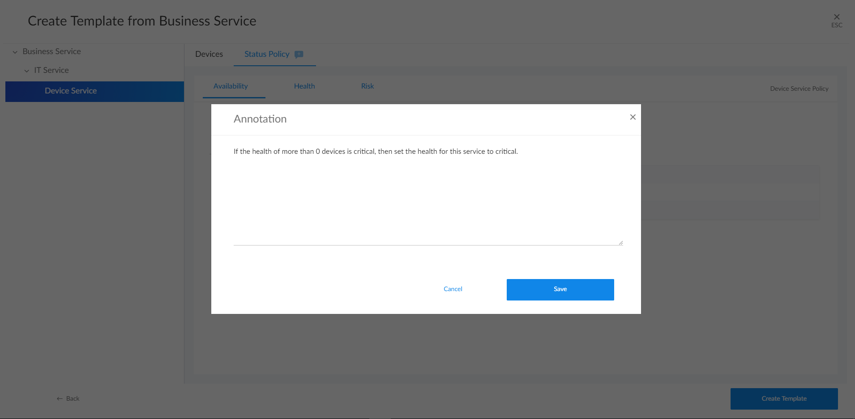This screenshot has height=419, width=855.
Task: Open the Risk sub-tab
Action: [367, 86]
